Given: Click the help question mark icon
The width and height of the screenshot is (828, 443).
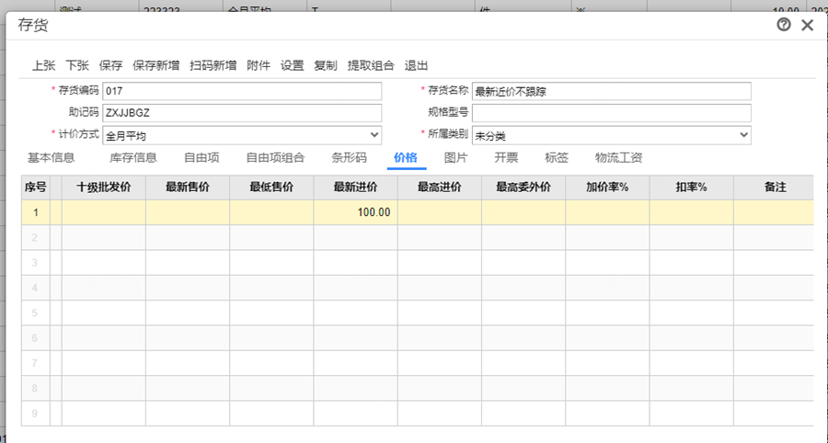Looking at the screenshot, I should (784, 25).
